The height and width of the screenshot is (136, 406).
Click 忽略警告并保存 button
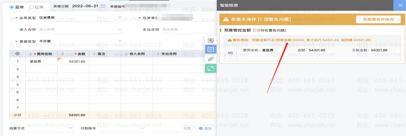tap(378, 19)
